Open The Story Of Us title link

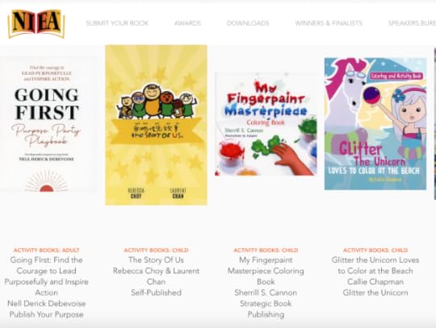pos(157,260)
